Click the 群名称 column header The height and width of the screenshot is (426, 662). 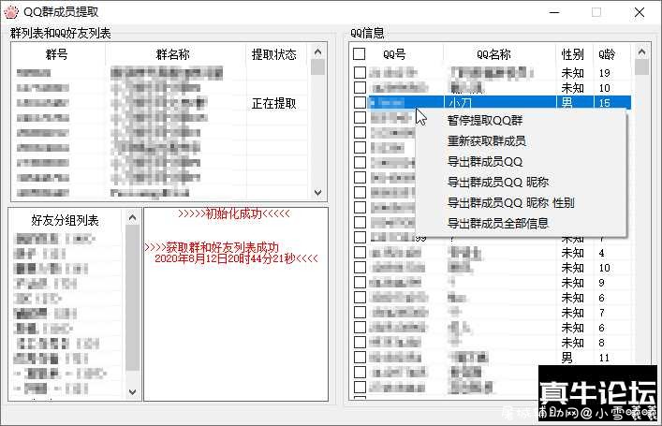[x=173, y=54]
